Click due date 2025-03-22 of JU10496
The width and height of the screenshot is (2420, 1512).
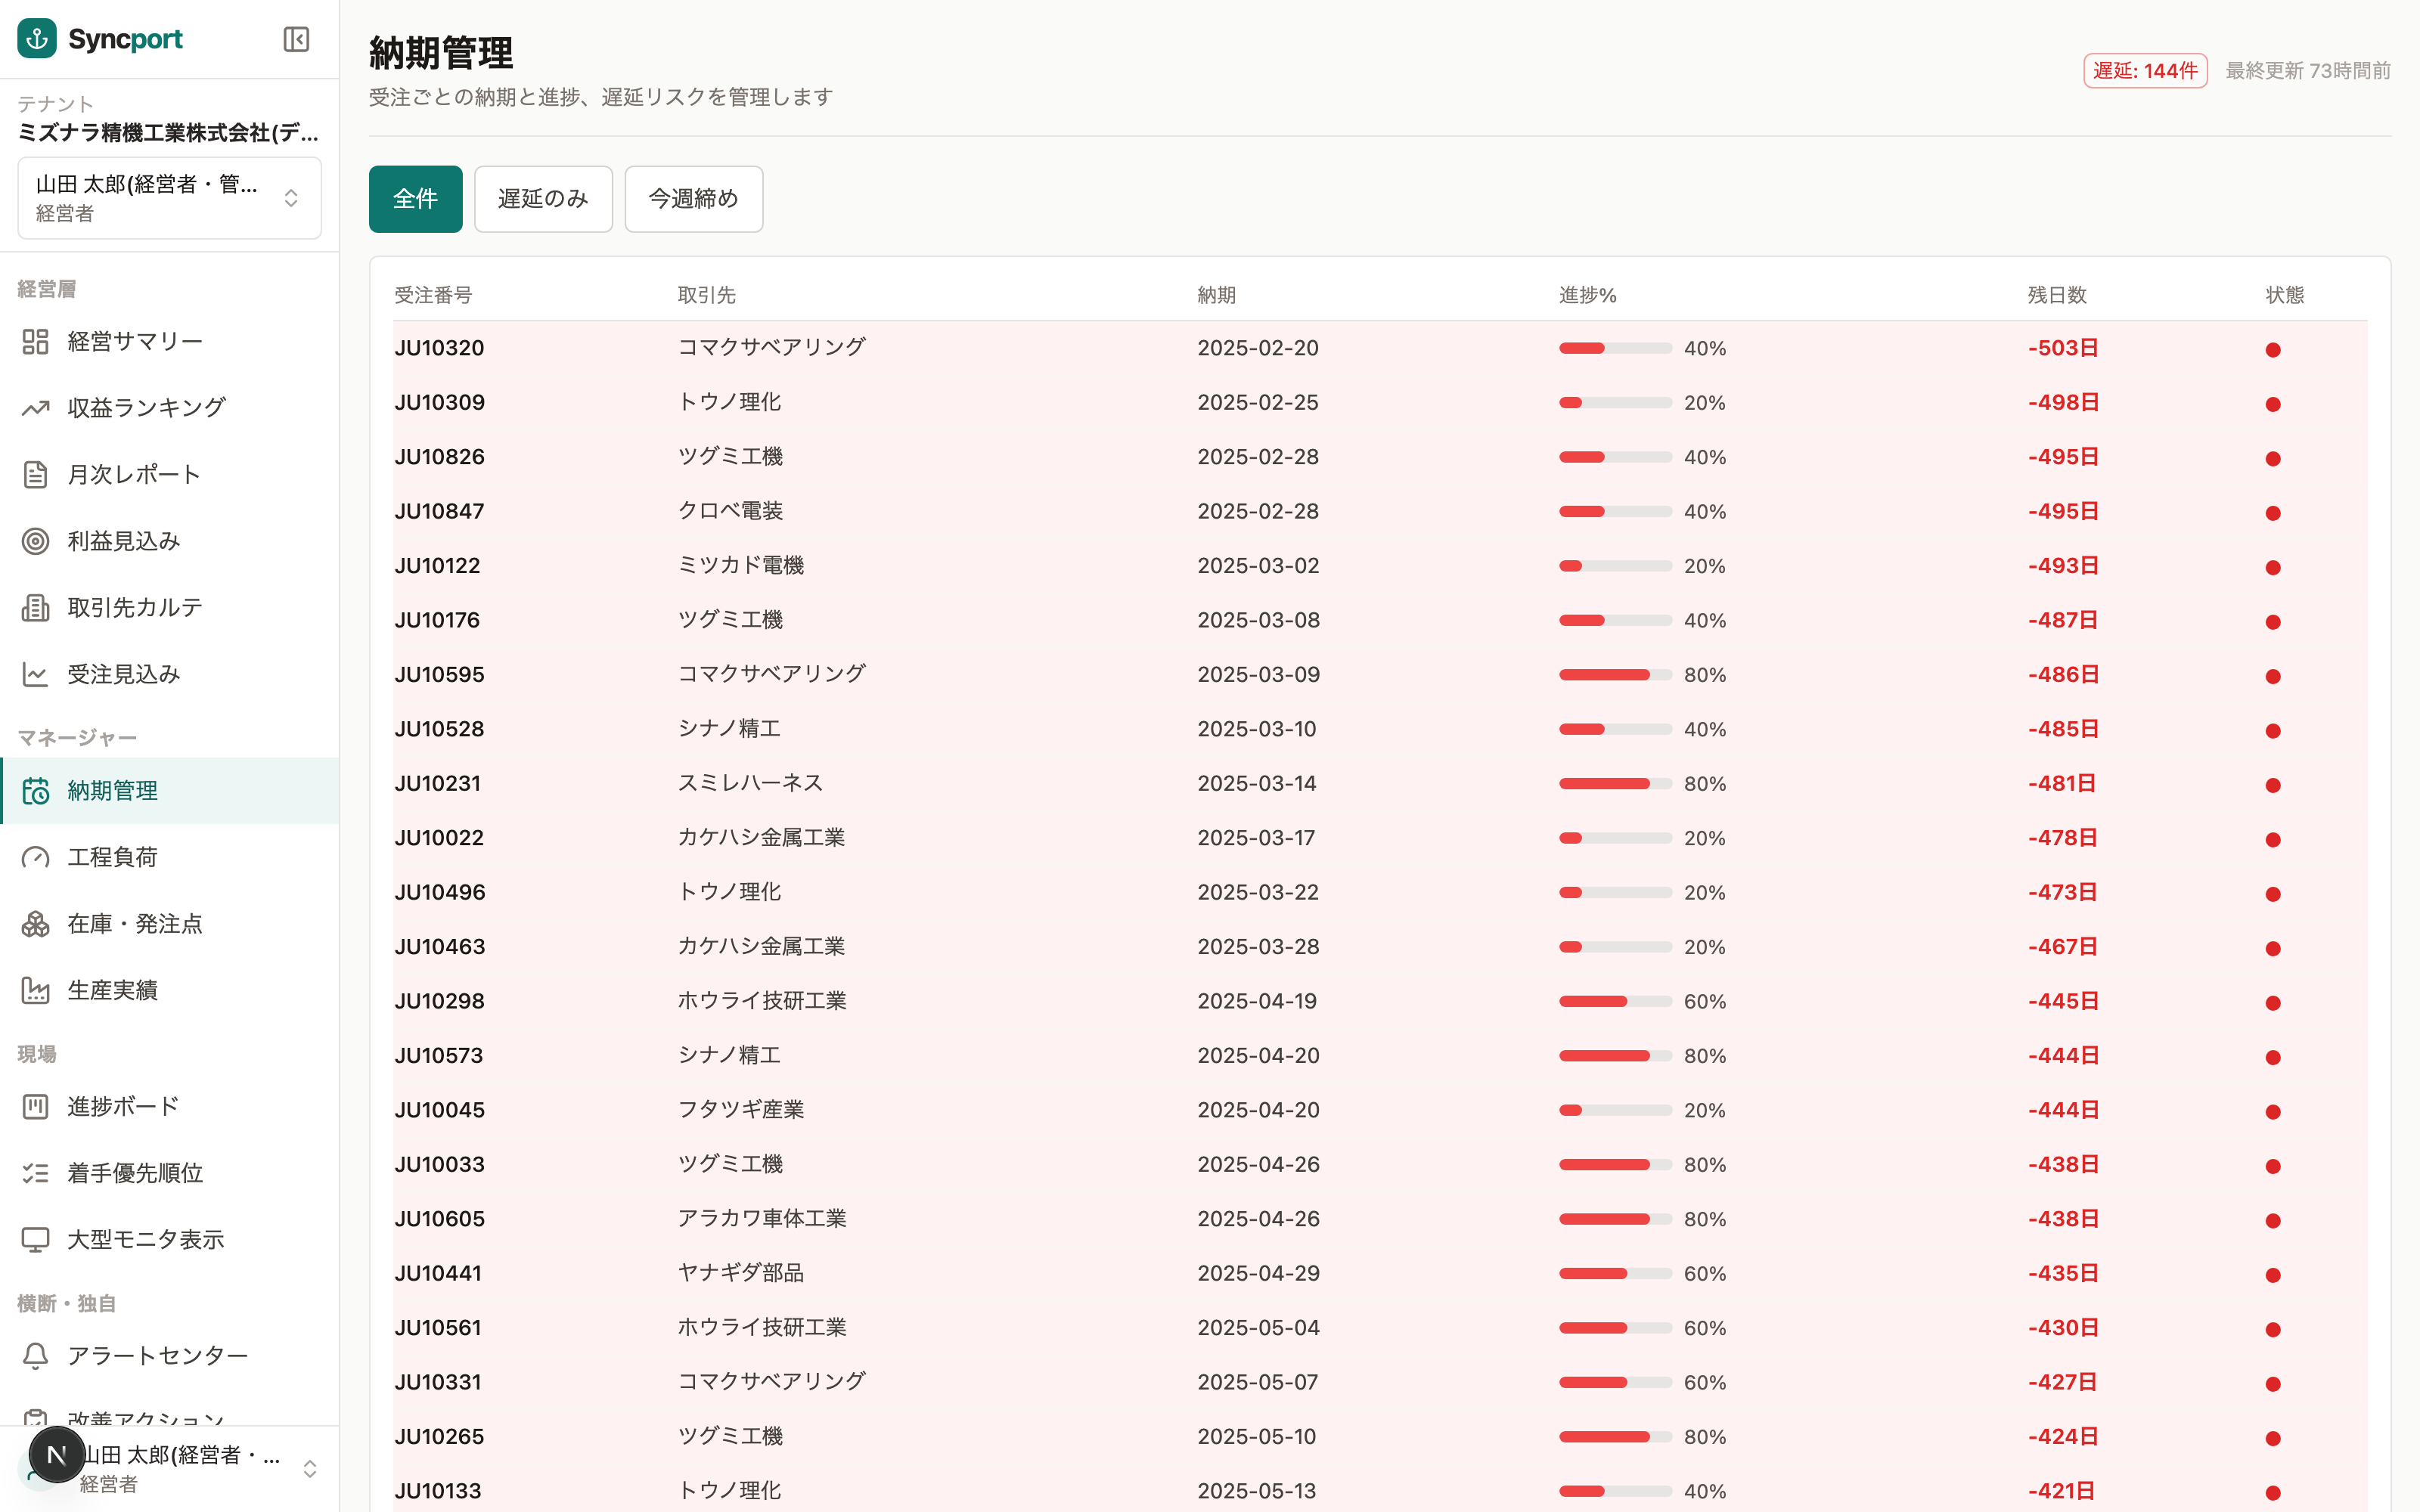[1258, 892]
